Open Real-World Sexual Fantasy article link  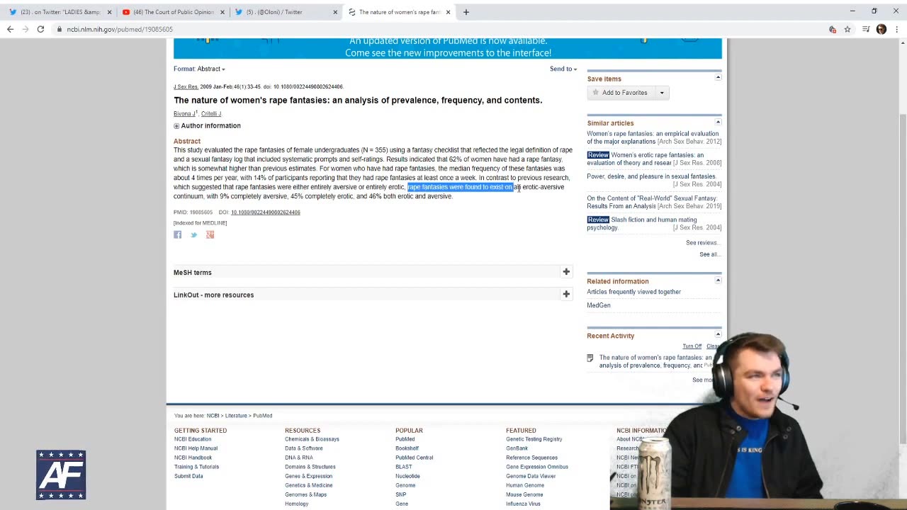(653, 202)
